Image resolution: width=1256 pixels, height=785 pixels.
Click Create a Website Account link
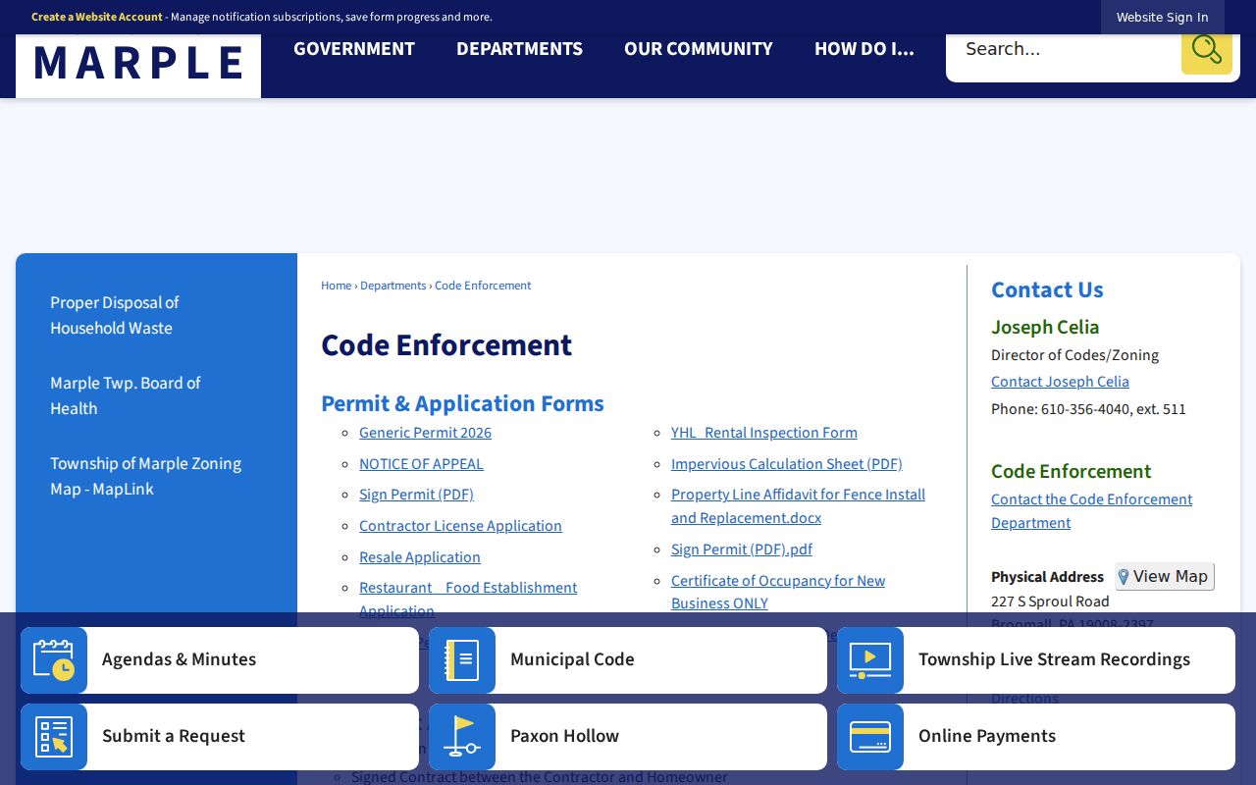[97, 17]
